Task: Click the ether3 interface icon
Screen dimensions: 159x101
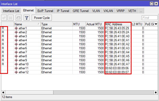Action: pyautogui.click(x=16, y=36)
